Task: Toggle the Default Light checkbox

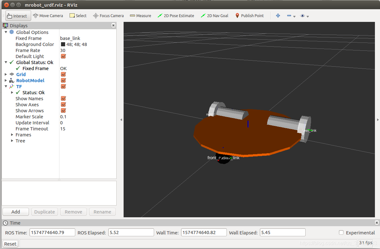Action: tap(63, 56)
